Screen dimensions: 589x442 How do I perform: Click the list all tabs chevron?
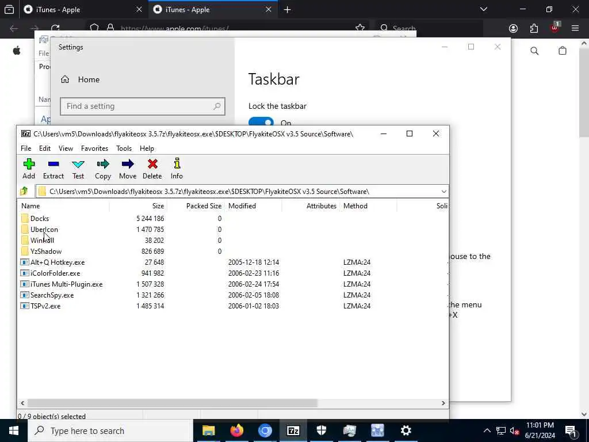[483, 9]
